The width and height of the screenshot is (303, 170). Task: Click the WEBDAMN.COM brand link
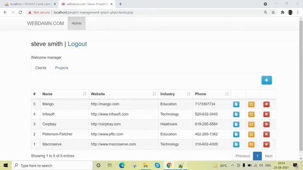coord(45,23)
